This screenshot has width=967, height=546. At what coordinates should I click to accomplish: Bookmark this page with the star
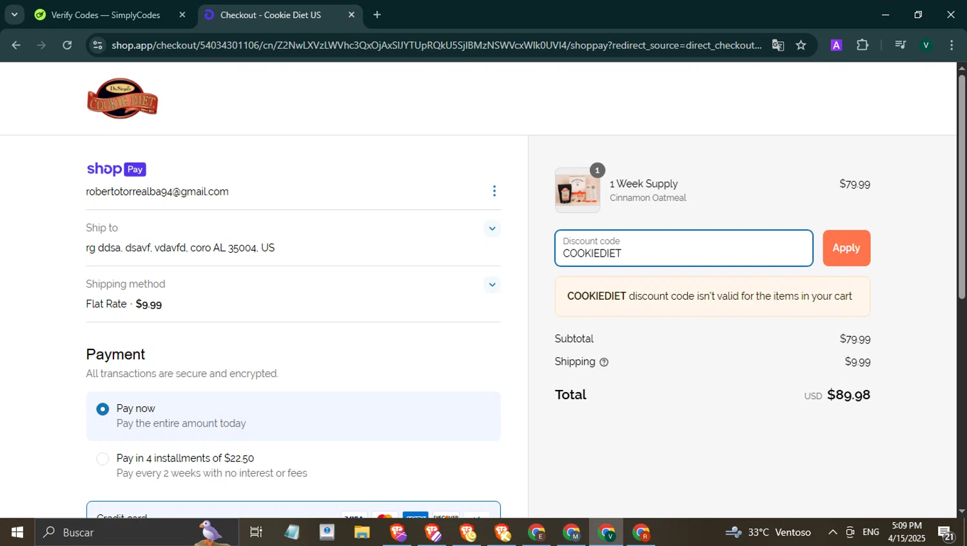801,45
